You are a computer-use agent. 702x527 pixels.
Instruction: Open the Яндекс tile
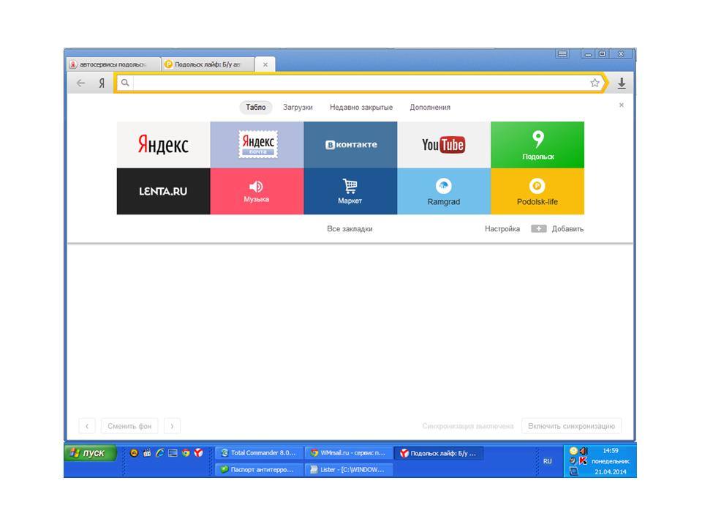[163, 145]
